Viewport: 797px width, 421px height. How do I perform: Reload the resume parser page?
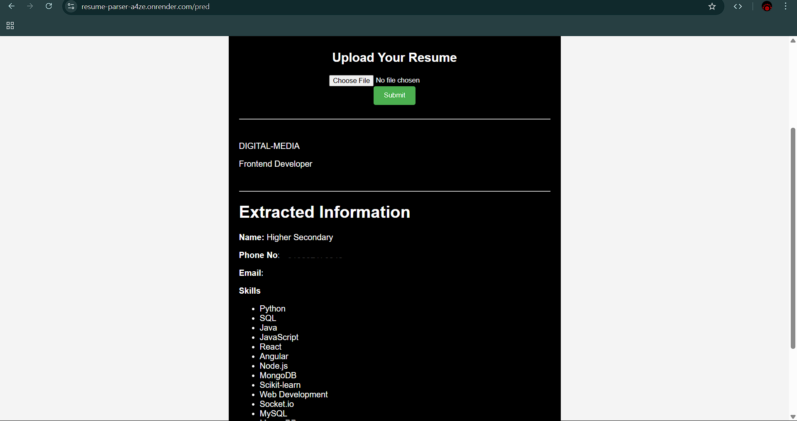49,6
